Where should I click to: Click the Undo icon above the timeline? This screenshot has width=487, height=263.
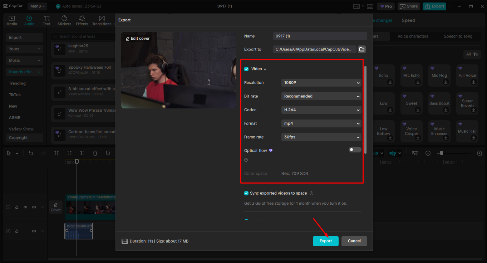[x=31, y=153]
